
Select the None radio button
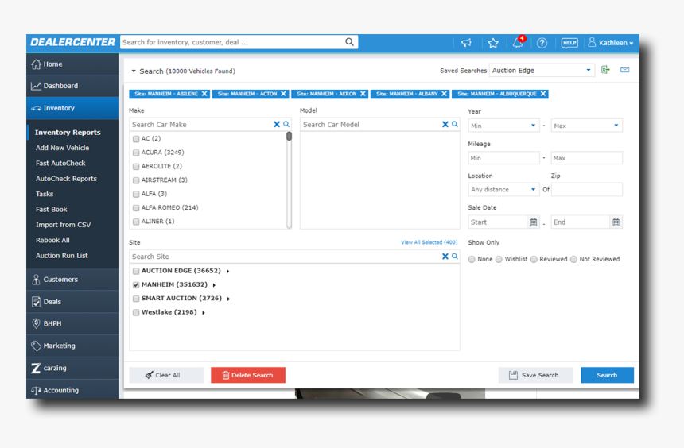[x=472, y=259]
